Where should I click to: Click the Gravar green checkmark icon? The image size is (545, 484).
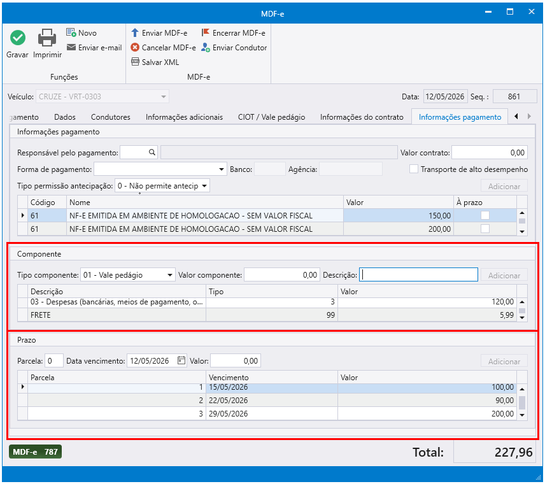coord(17,38)
